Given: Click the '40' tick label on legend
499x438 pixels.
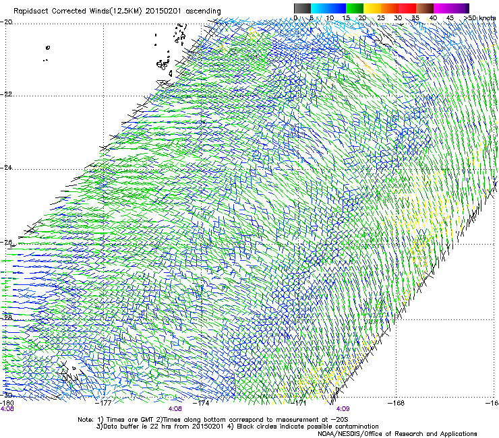Looking at the screenshot, I should tap(433, 18).
